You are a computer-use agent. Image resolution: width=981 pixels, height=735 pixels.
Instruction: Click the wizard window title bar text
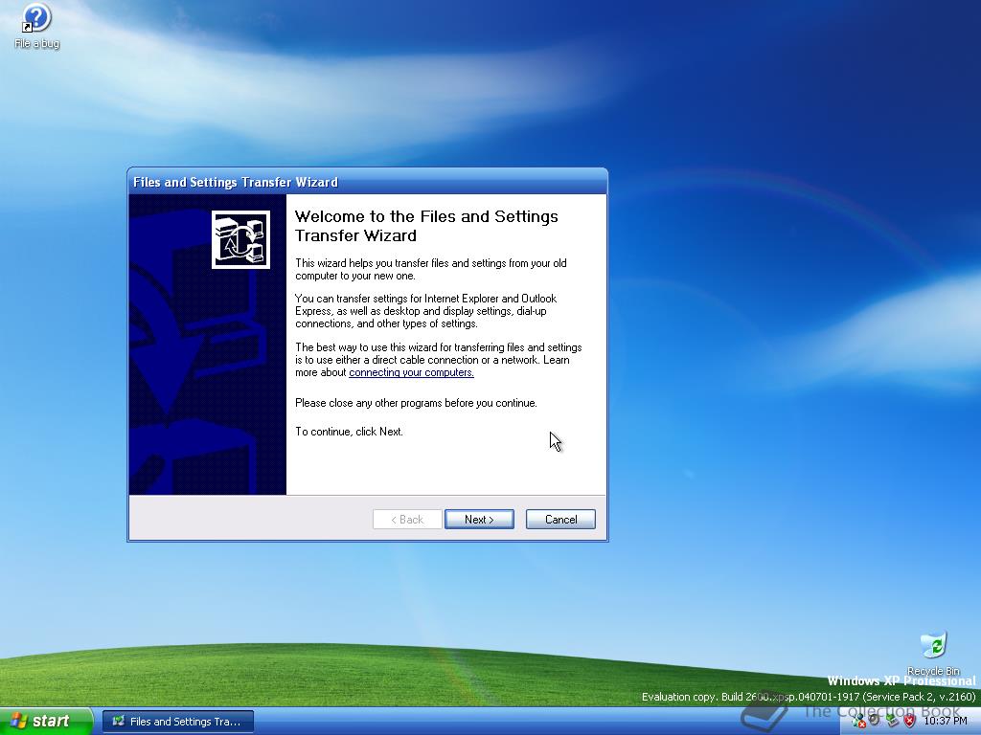coord(236,183)
